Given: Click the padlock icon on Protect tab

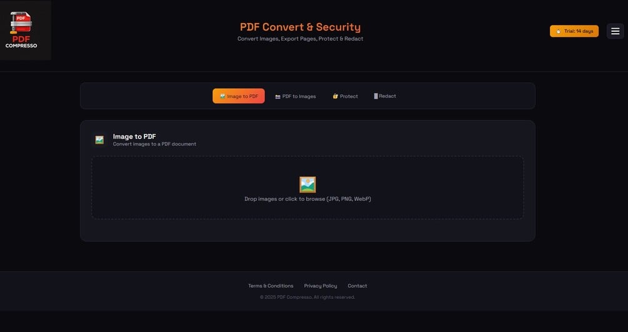Looking at the screenshot, I should tap(335, 96).
